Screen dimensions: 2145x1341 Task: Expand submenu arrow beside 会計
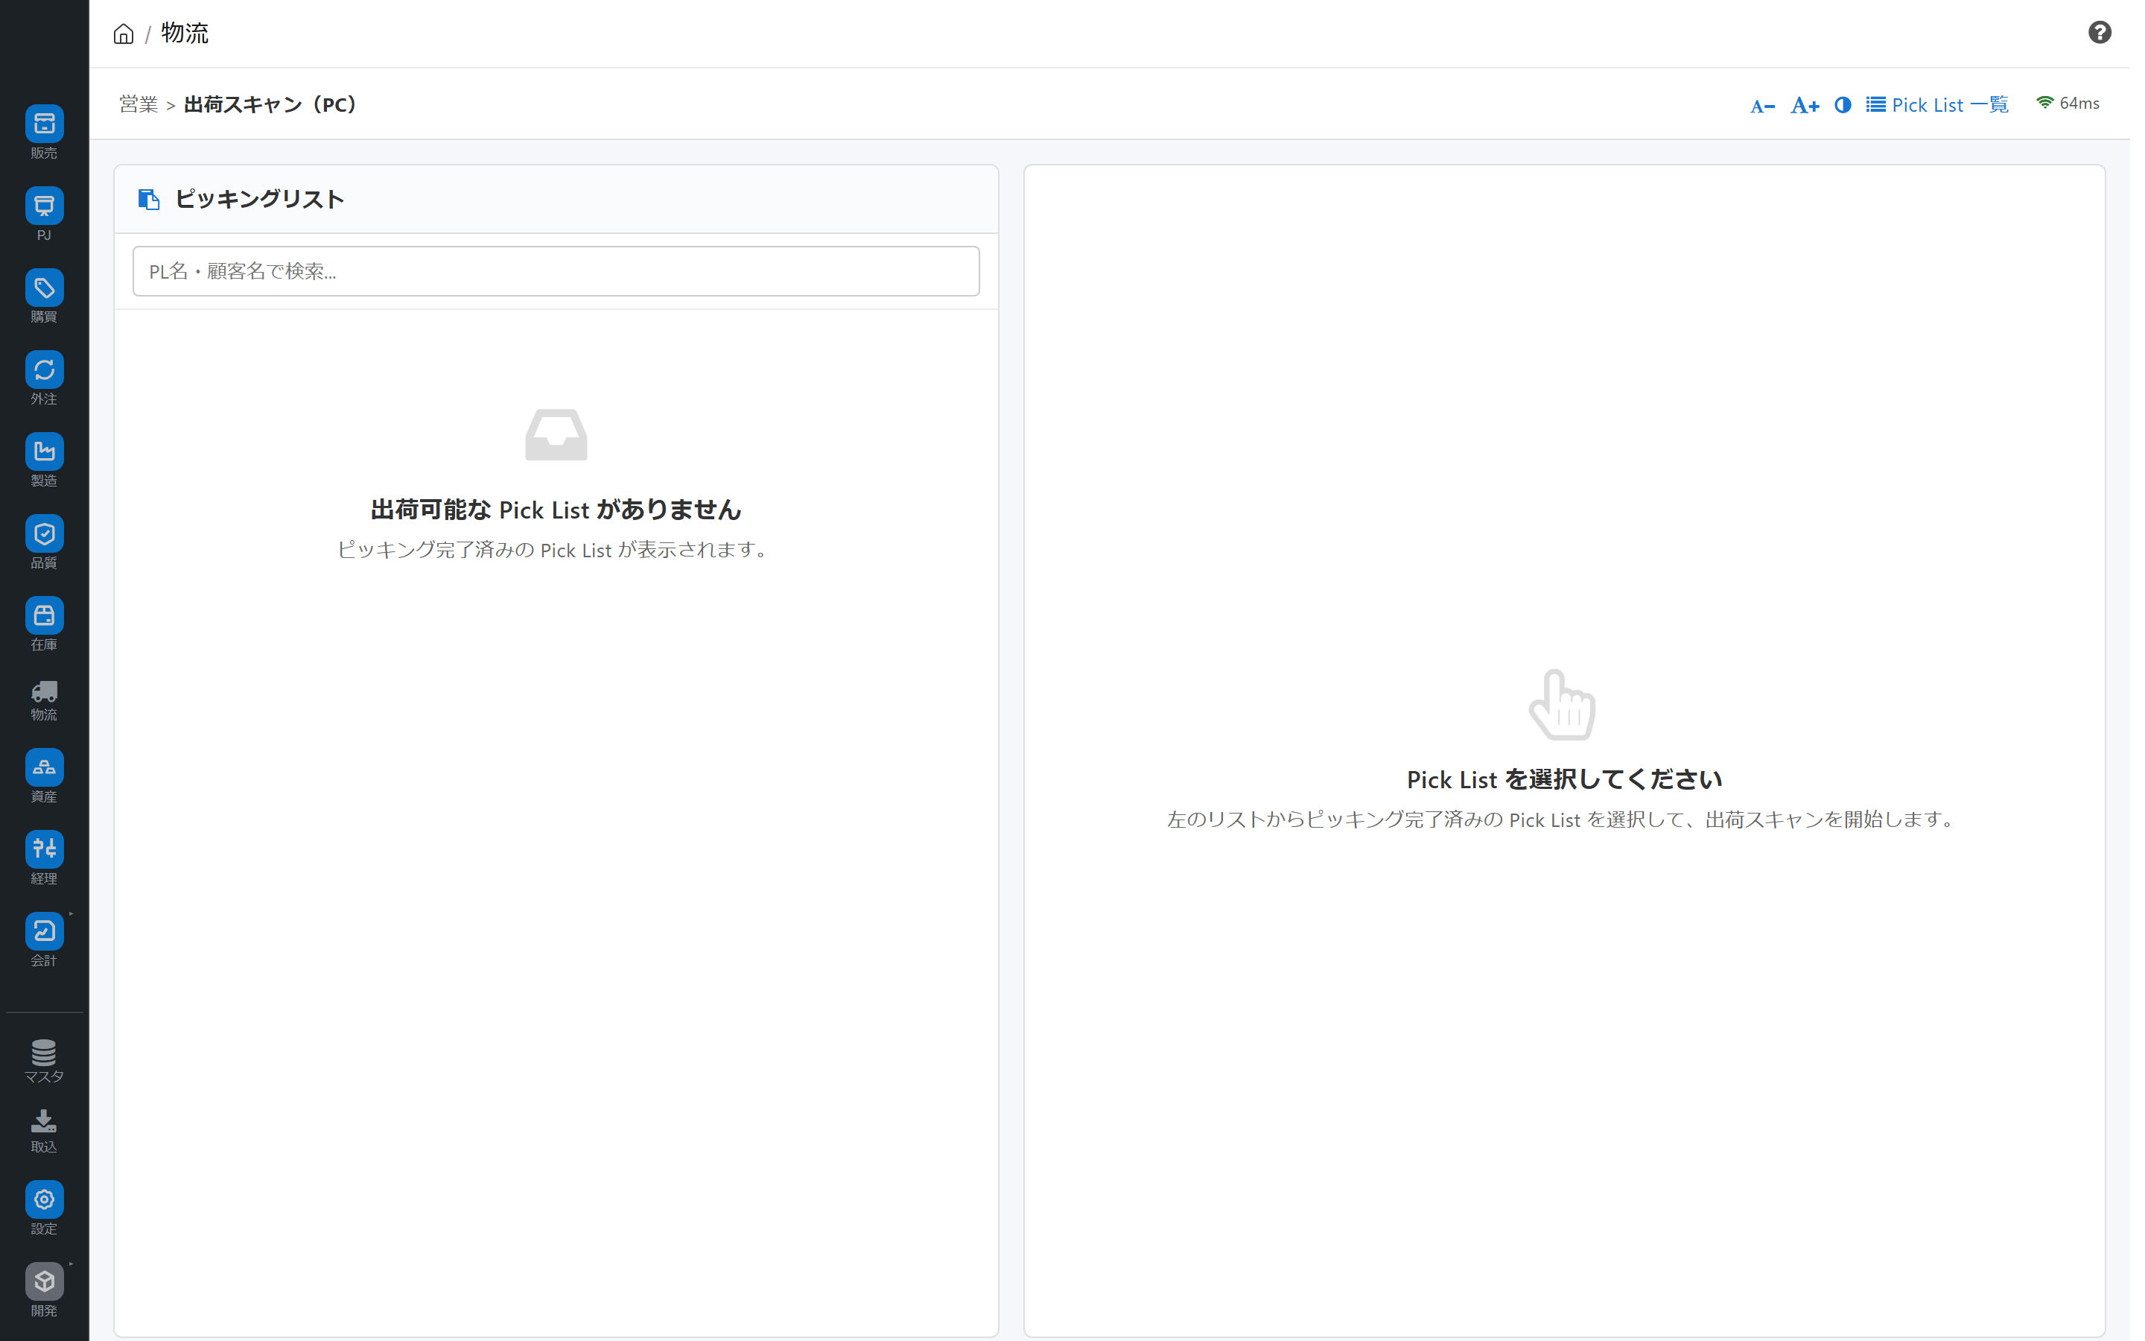71,914
